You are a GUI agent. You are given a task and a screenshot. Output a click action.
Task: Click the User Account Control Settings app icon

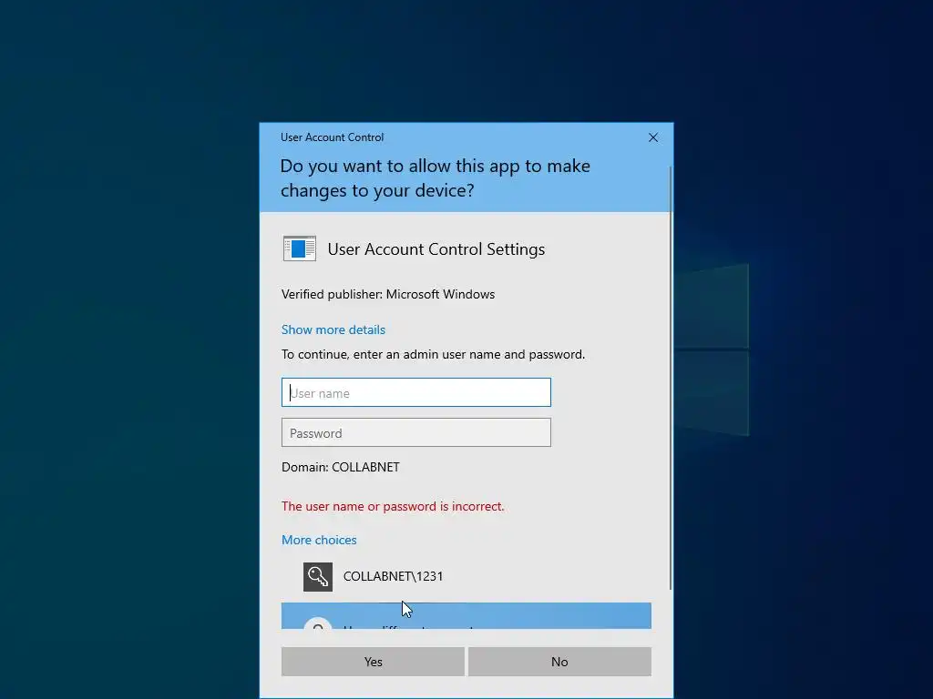[x=299, y=248]
